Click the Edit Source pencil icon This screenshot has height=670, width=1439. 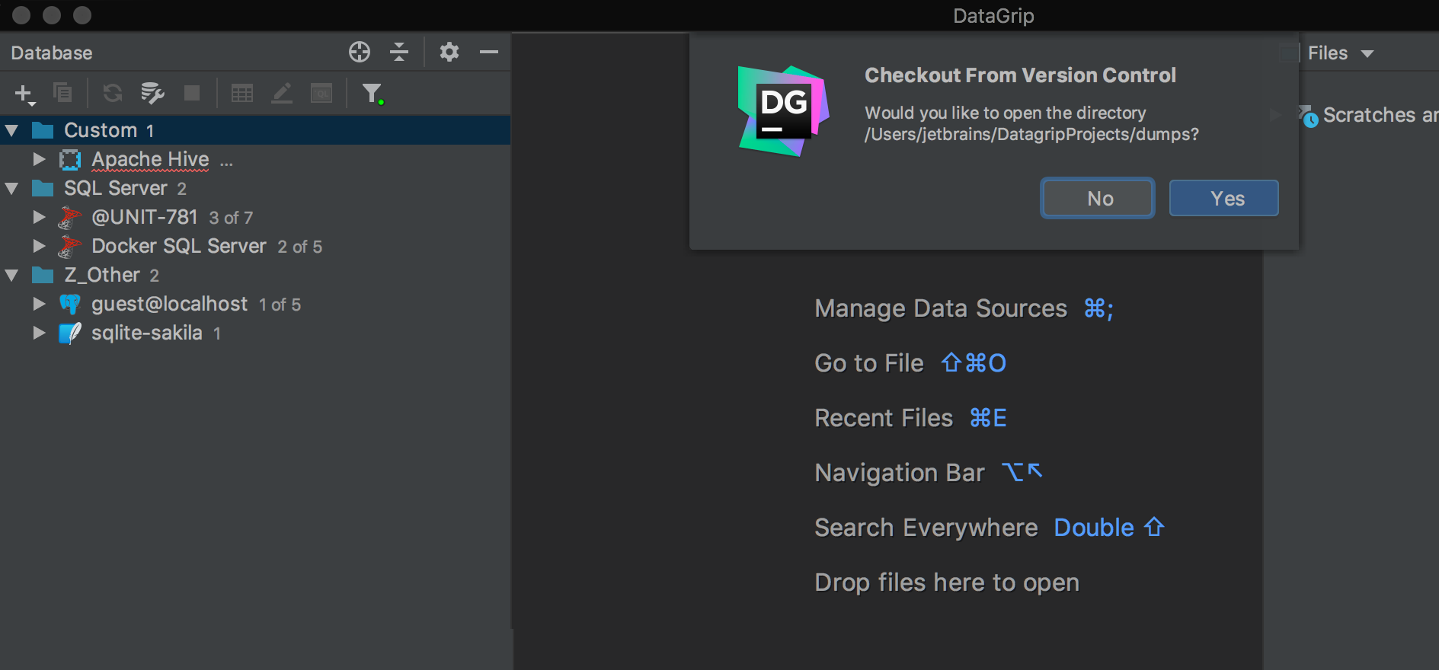pyautogui.click(x=282, y=93)
